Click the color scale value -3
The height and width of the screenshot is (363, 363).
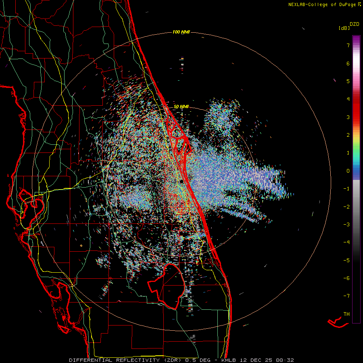click(x=346, y=225)
